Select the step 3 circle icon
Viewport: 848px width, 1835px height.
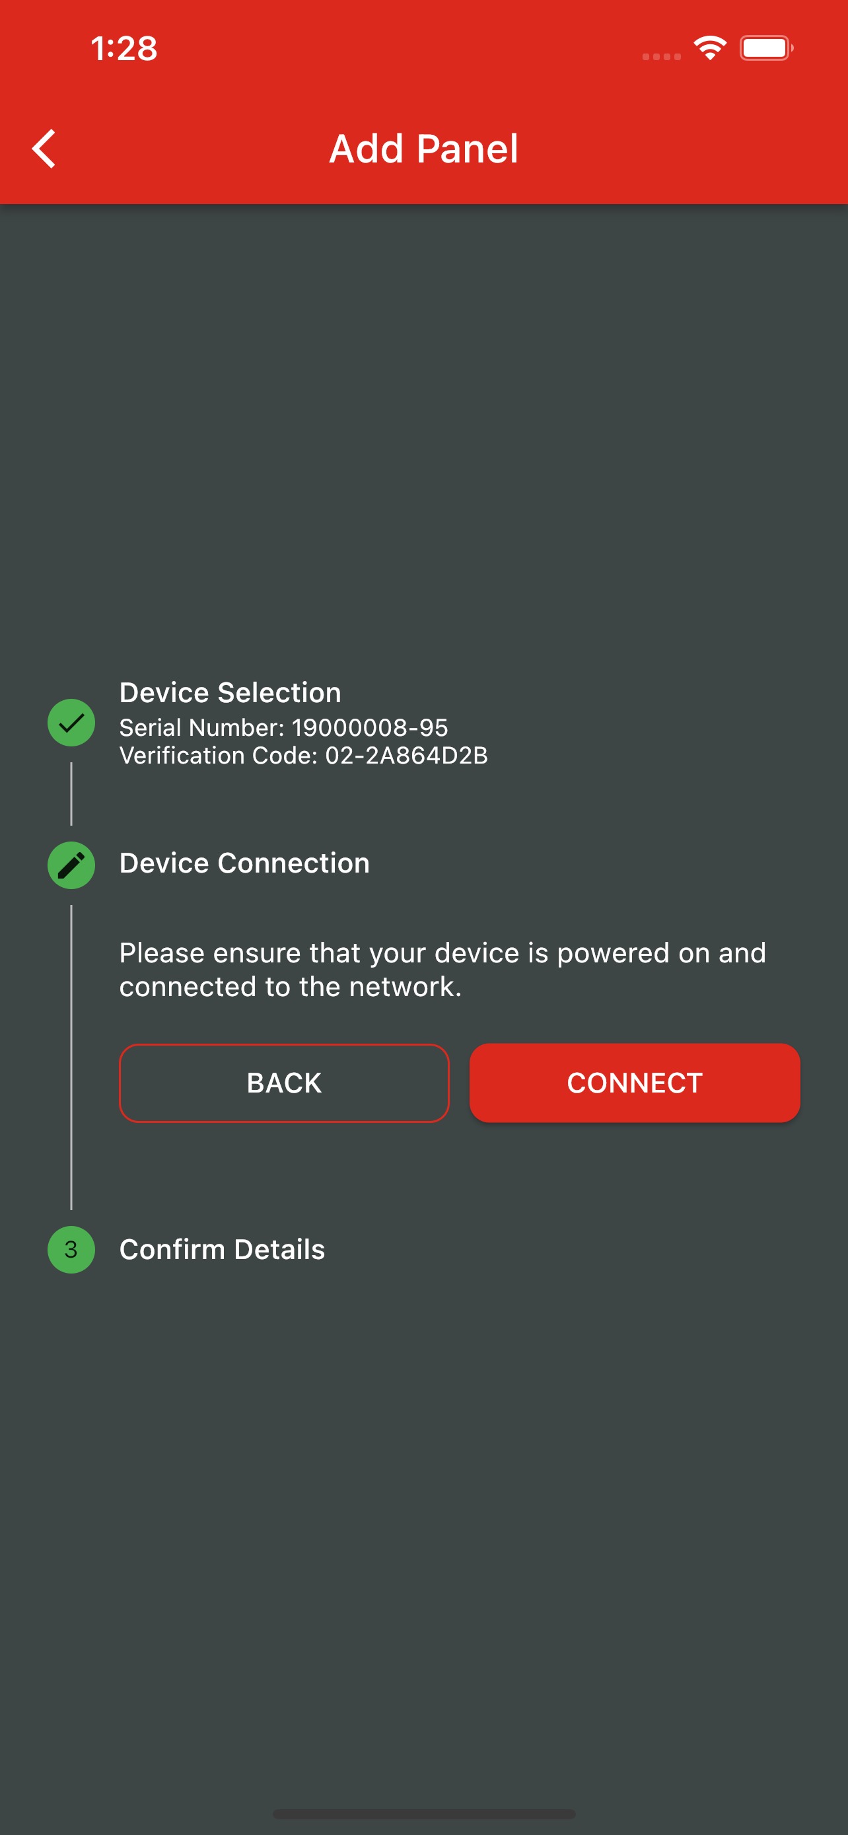point(71,1248)
